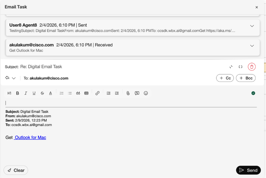Send the email reply
The image size is (266, 178).
(248, 170)
